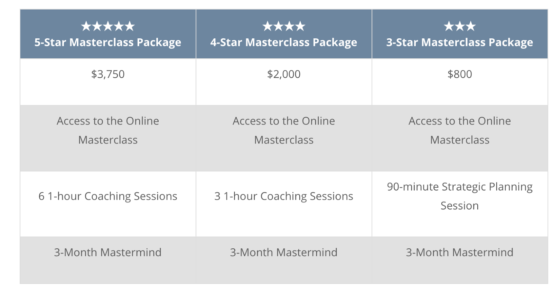Select the 3-Star Masterclass Package heading
This screenshot has width=553, height=286.
click(460, 42)
